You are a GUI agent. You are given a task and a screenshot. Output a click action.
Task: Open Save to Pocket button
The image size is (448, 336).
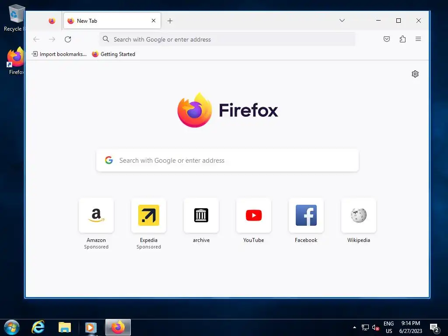click(x=387, y=39)
